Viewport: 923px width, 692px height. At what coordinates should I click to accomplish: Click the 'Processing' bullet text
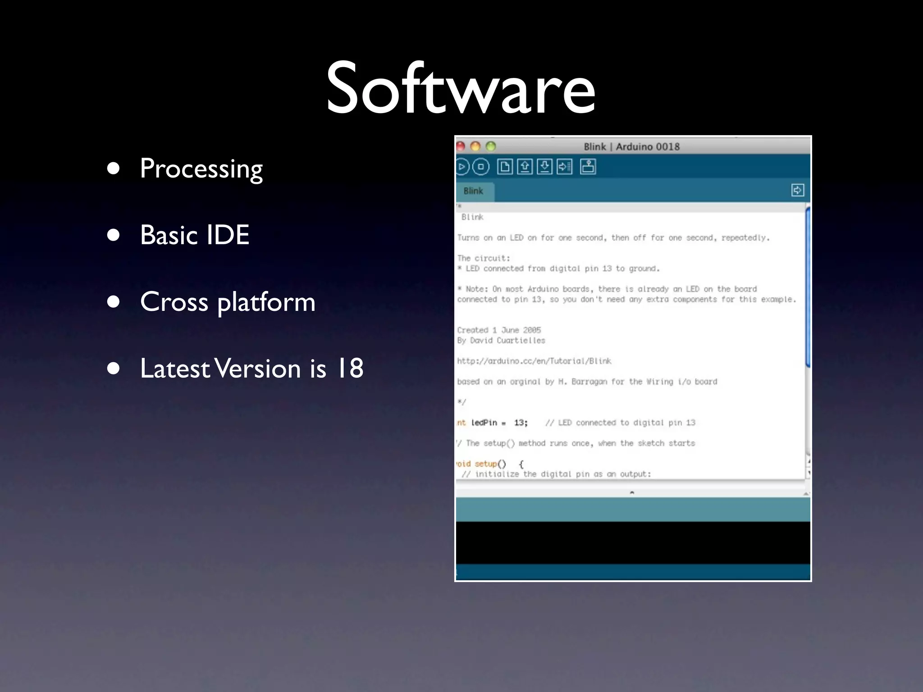coord(201,169)
